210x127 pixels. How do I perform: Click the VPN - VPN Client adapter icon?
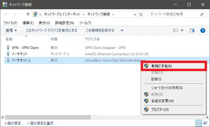(x=8, y=48)
